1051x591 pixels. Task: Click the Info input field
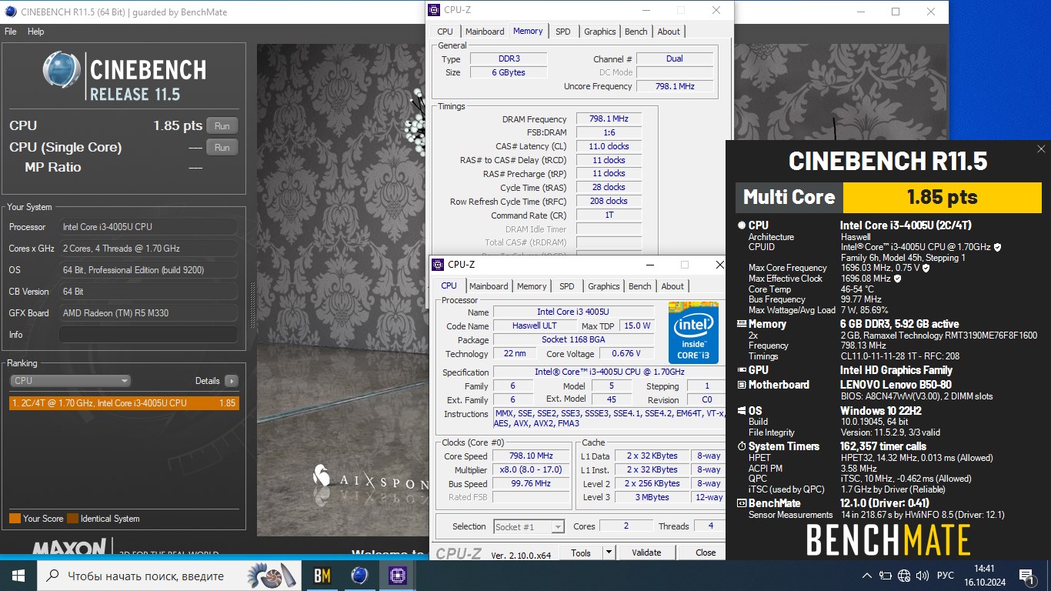click(x=148, y=335)
